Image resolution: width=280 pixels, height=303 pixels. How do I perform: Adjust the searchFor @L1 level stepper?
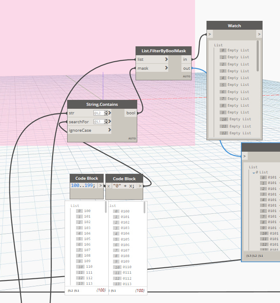(106, 122)
